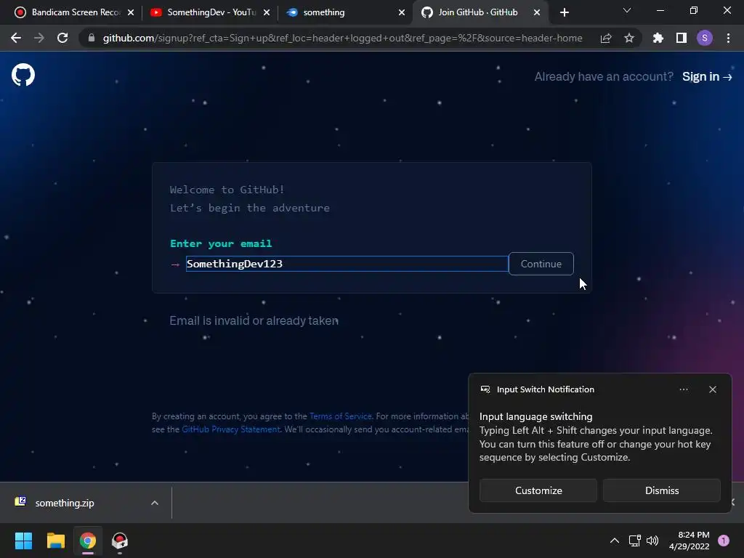Toggle the Chrome side panel icon
744x558 pixels.
coord(682,38)
